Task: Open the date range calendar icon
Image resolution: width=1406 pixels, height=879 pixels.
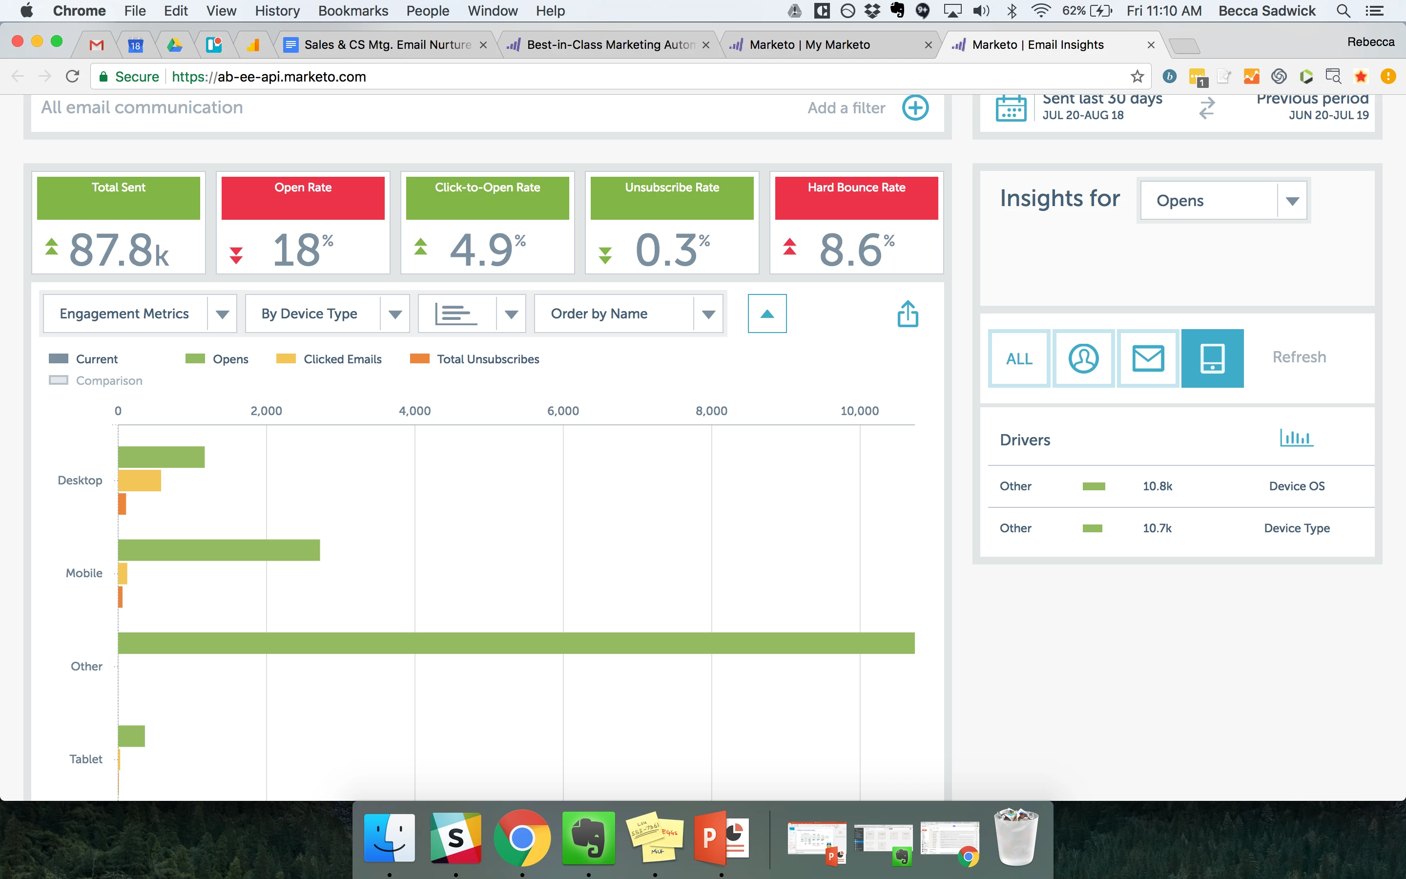Action: click(1011, 108)
